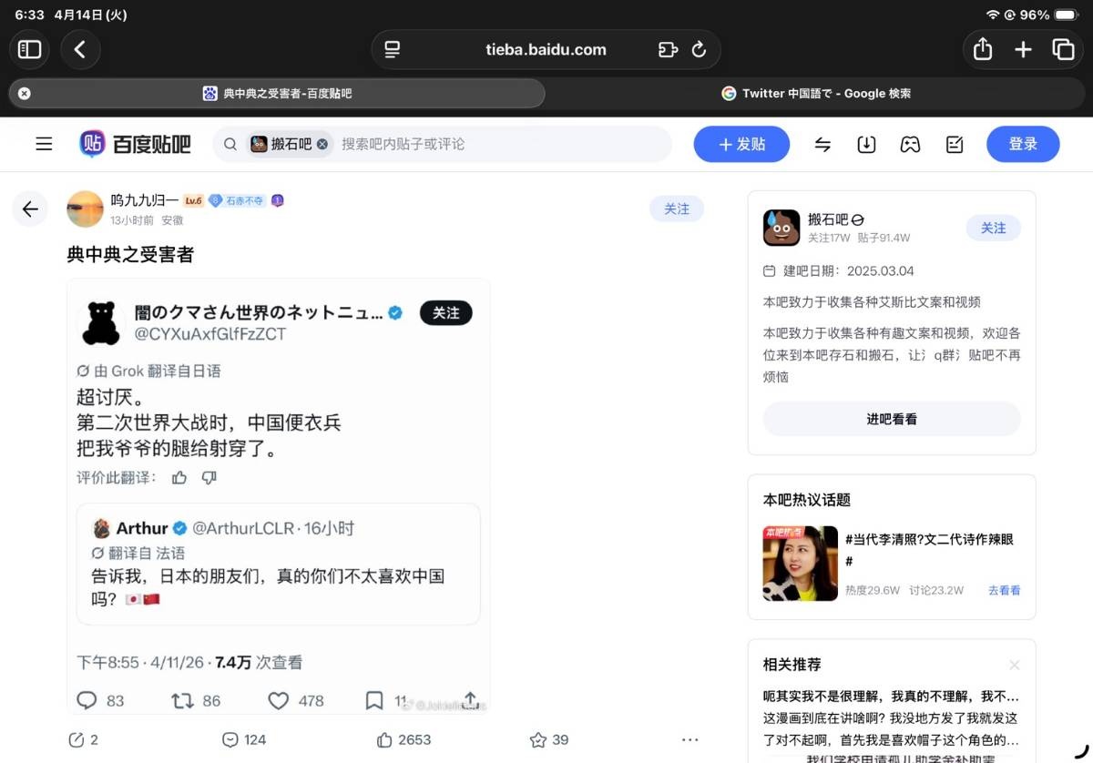The width and height of the screenshot is (1093, 763).
Task: Open the comments icon showing 124
Action: click(231, 739)
